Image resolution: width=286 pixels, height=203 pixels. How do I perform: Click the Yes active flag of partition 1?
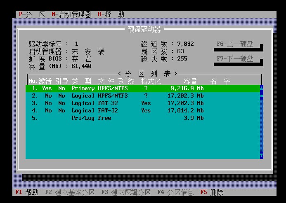47,88
